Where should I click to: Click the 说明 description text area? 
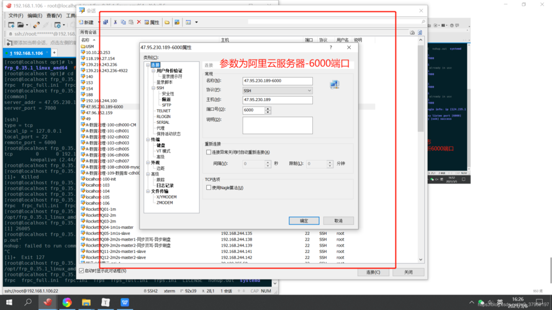pos(278,125)
